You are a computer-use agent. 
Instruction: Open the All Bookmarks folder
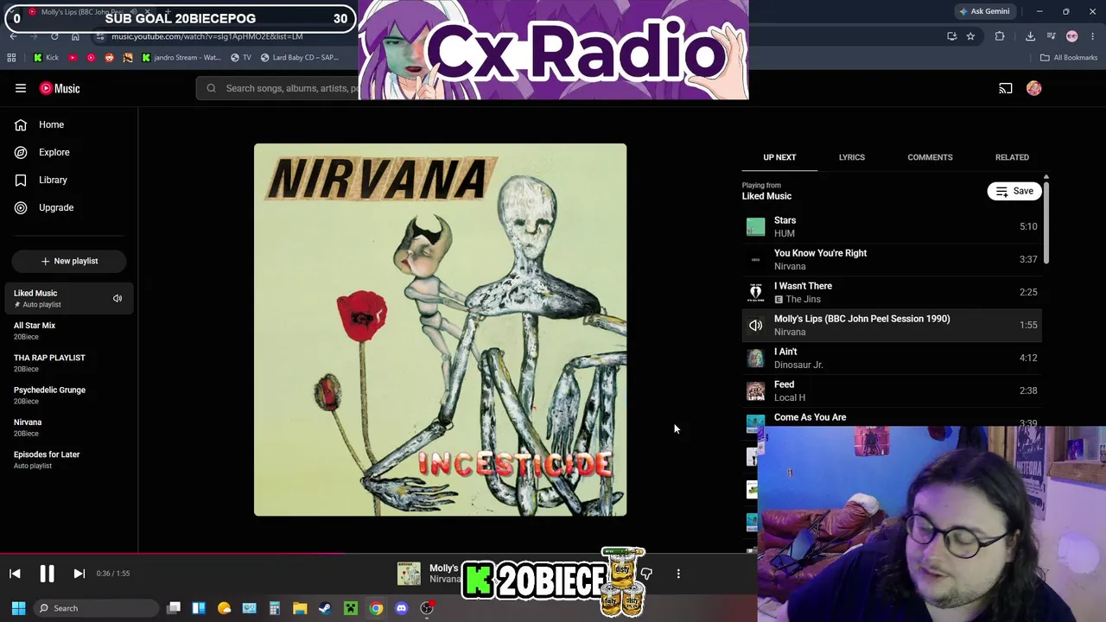[x=1069, y=58]
